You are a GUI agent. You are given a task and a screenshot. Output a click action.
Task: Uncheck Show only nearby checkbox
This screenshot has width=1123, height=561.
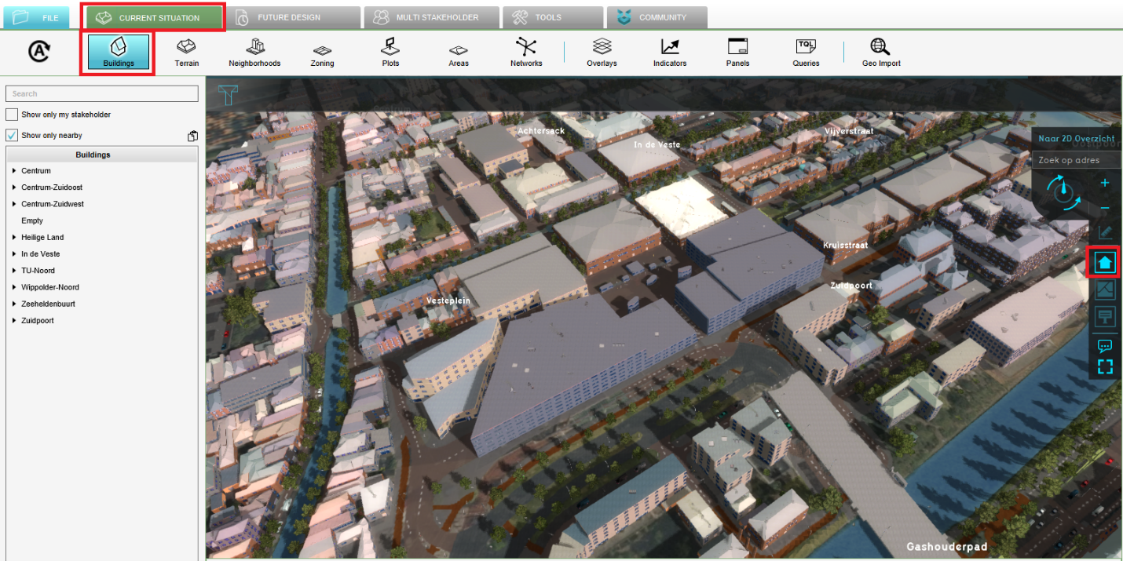tap(12, 135)
